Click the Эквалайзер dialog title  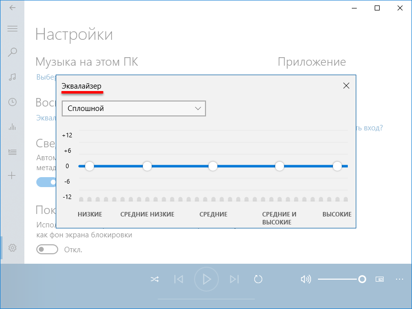click(82, 86)
